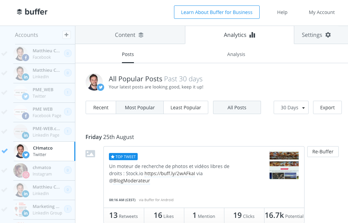
Task: Click the Re-Buffer button
Action: click(x=323, y=152)
